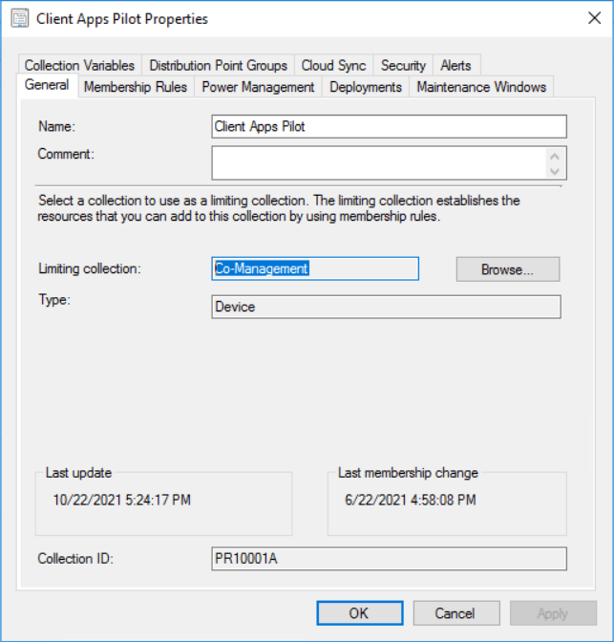Select the Limiting collection field

tap(314, 268)
